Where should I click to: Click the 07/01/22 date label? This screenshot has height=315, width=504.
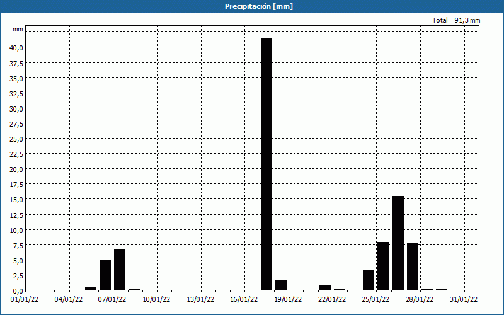tap(112, 300)
